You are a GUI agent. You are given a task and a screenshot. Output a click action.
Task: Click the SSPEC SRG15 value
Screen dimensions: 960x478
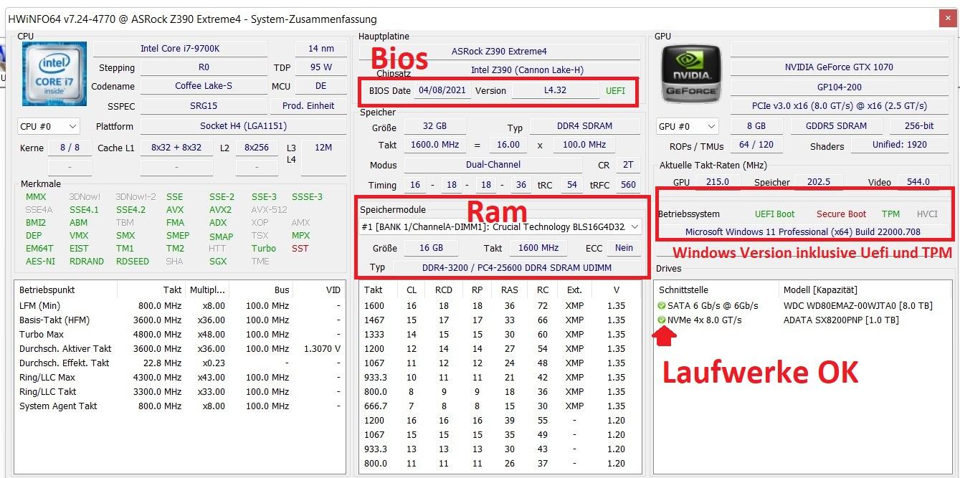pos(204,106)
